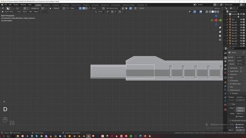Select material preview viewport shading
Viewport: 246px width, 138px height.
tap(215, 12)
